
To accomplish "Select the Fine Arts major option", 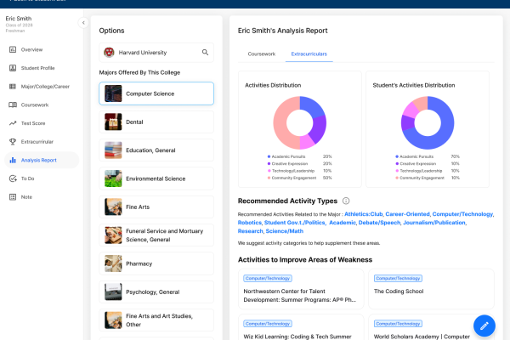I will [156, 207].
